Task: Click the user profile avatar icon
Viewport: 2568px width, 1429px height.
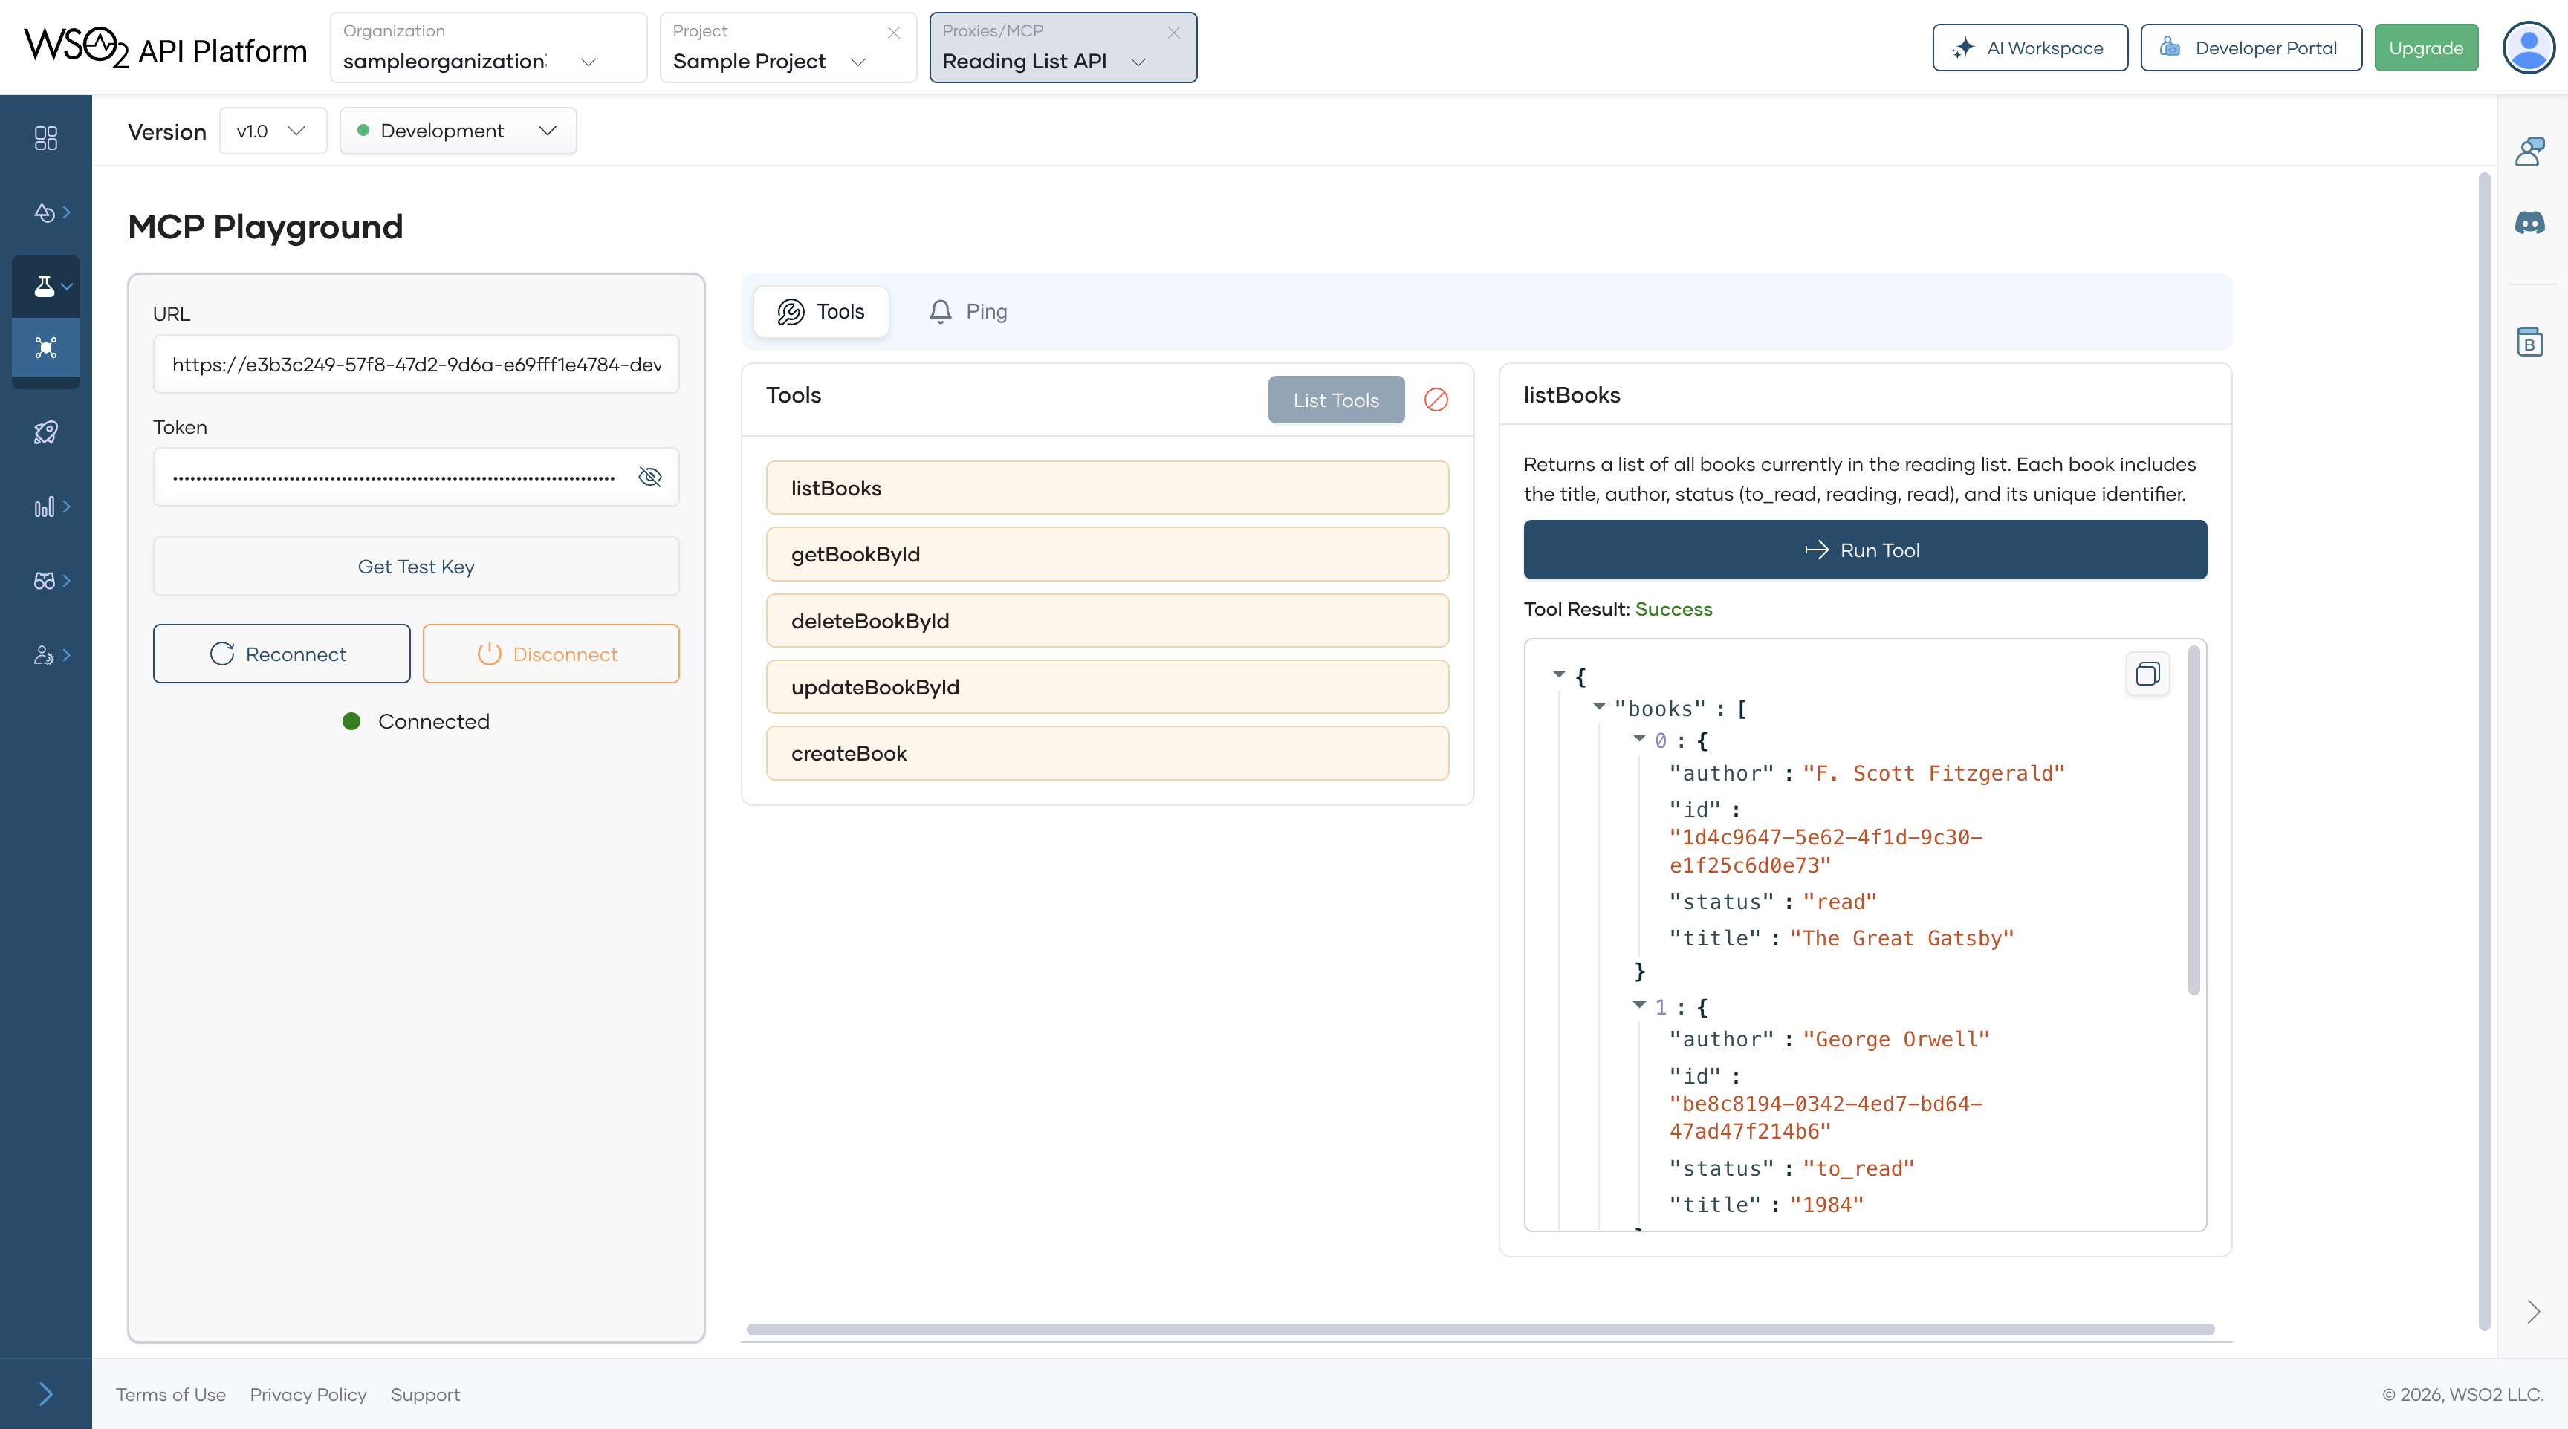Action: (2529, 48)
